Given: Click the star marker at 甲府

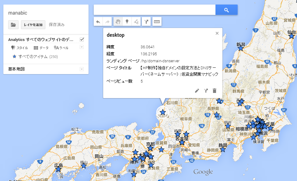Looking at the screenshot, I should tap(228, 126).
